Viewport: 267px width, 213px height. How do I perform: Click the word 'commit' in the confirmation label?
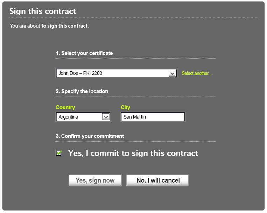pyautogui.click(x=105, y=153)
